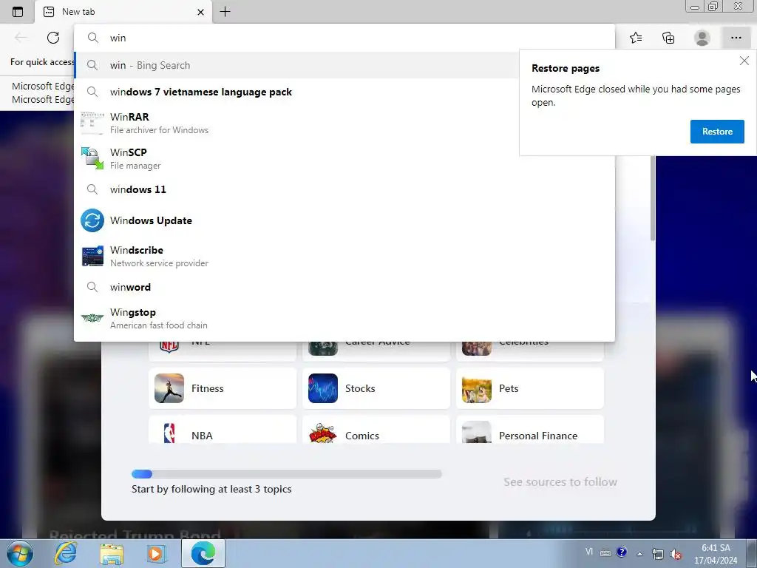Show hidden tray icons arrow
The width and height of the screenshot is (757, 568).
[x=639, y=554]
